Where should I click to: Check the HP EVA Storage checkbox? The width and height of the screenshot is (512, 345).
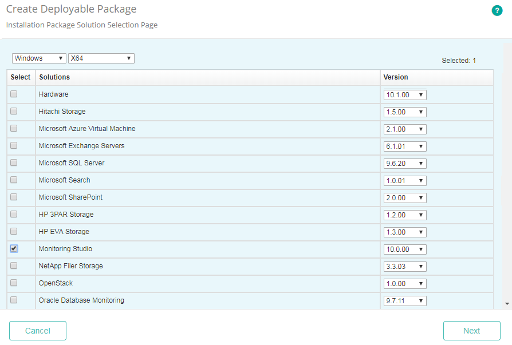point(13,231)
